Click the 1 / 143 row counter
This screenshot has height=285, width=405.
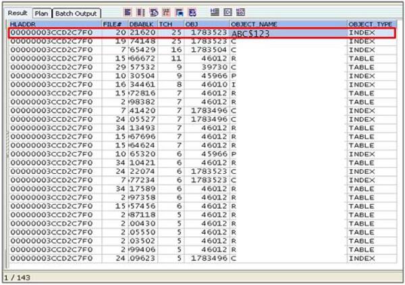(x=17, y=278)
